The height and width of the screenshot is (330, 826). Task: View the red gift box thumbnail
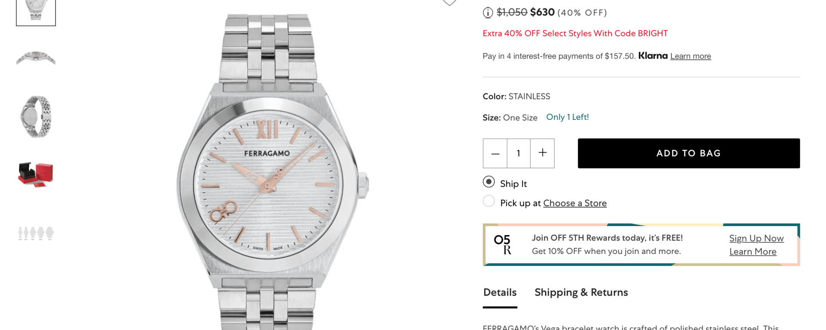tap(36, 174)
